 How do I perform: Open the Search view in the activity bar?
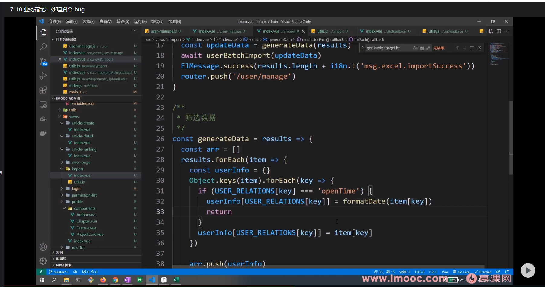point(43,47)
